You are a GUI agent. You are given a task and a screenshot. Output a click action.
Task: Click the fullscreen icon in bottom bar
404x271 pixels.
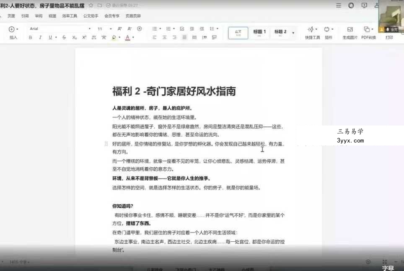pos(384,262)
